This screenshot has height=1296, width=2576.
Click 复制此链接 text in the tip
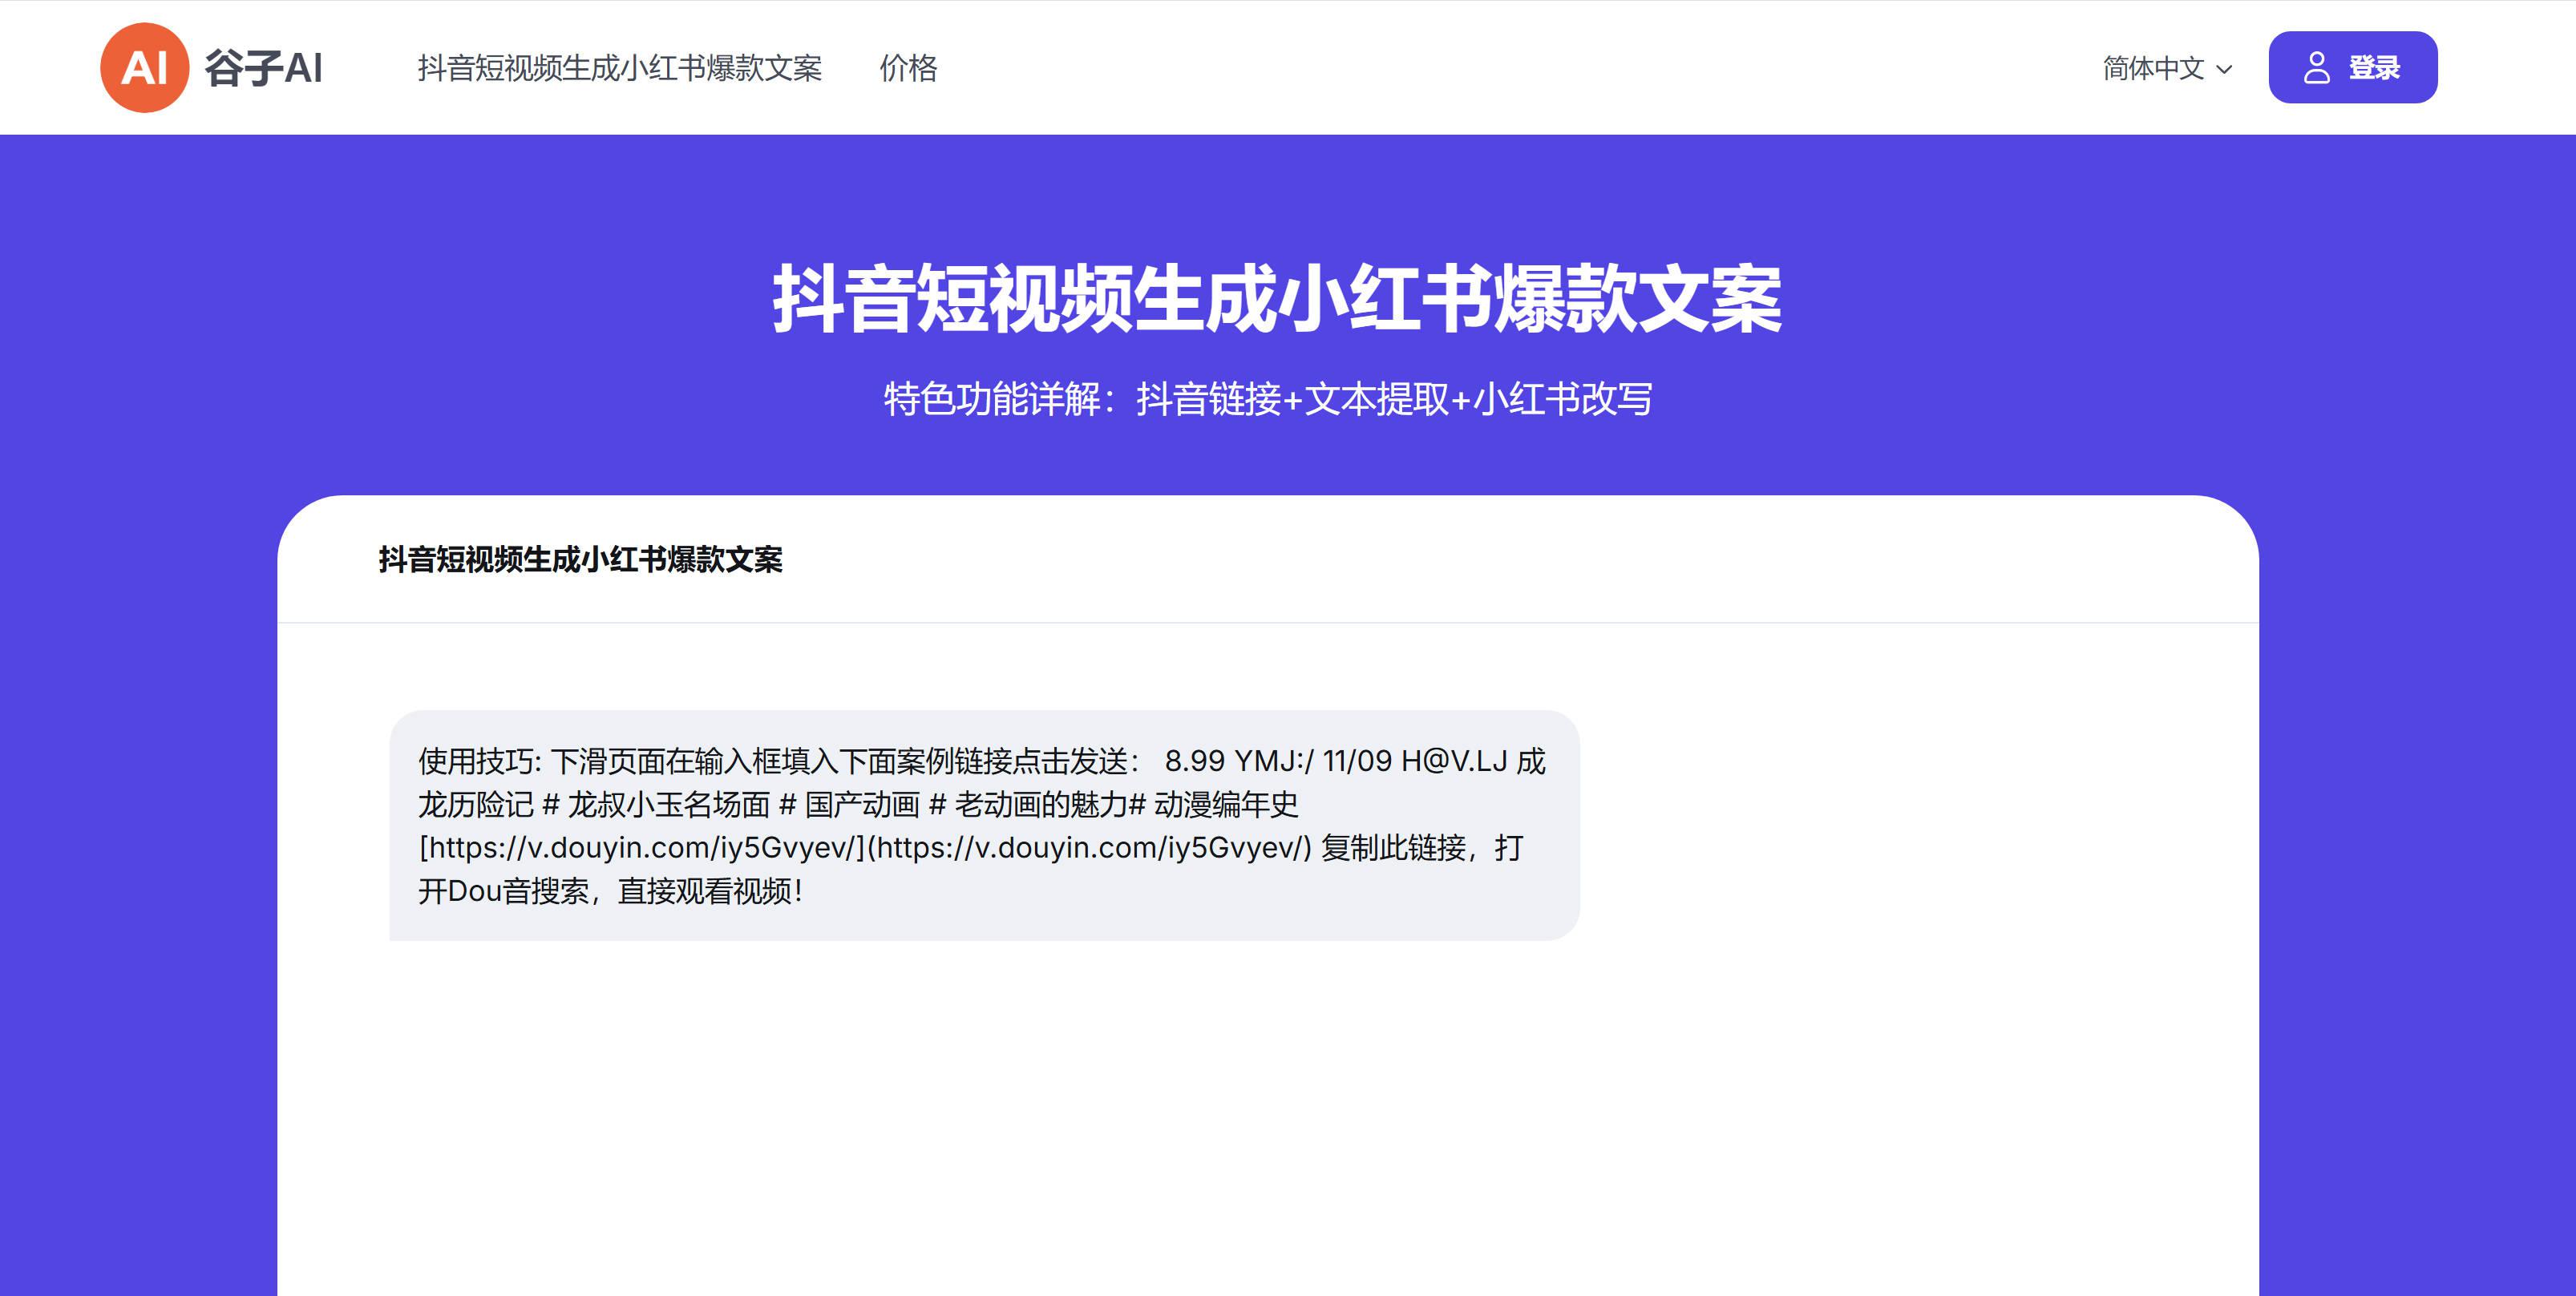pos(1393,847)
